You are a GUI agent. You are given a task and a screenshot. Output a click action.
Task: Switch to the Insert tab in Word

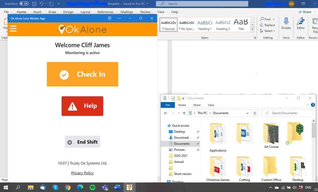click(37, 12)
